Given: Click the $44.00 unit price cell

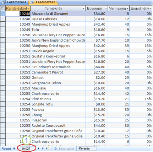Looking at the screenshot, I should coord(97,125).
